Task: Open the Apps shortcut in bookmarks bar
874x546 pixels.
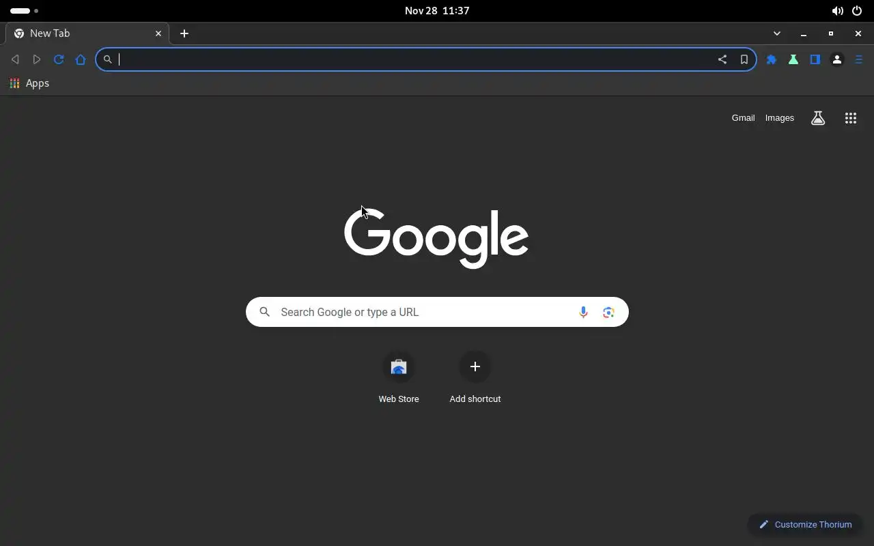Action: [x=29, y=83]
